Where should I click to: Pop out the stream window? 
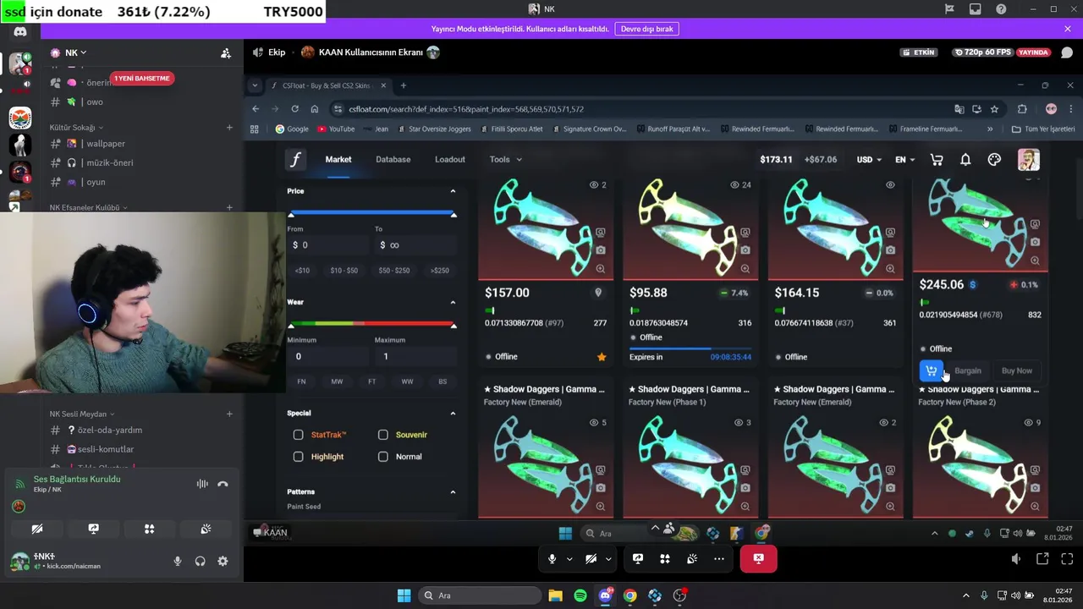(1042, 559)
